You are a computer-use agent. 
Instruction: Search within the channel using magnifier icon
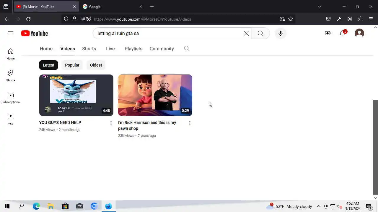pos(187,49)
